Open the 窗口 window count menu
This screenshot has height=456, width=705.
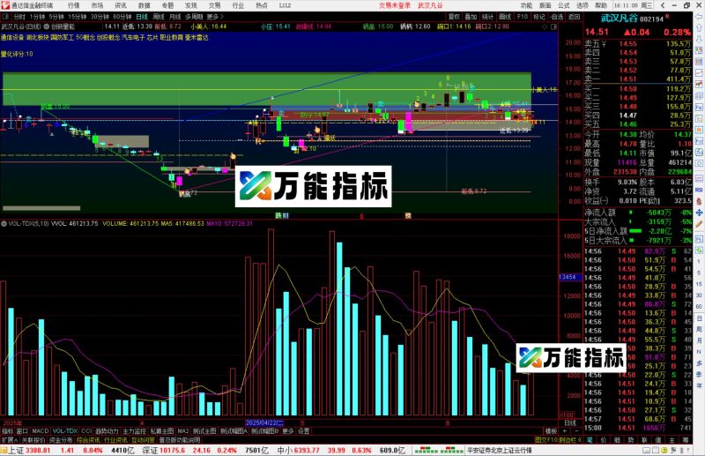point(22,431)
